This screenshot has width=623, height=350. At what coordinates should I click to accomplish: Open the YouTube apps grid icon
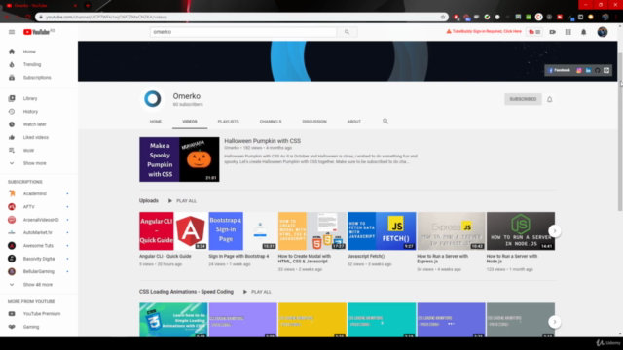[x=568, y=32]
